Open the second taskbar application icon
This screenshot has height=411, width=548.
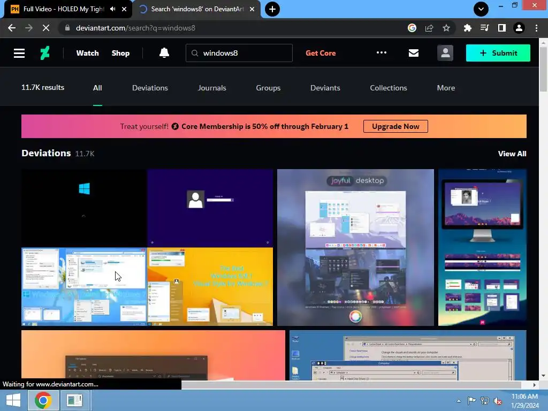point(74,400)
